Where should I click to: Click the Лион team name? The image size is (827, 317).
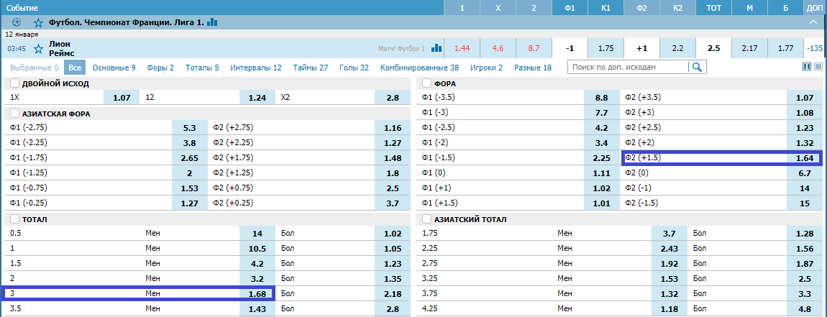(x=59, y=44)
